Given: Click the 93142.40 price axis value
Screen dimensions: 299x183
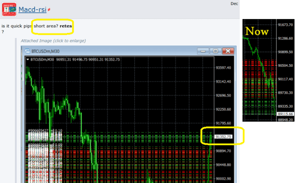Looking at the screenshot, I should (x=223, y=82).
